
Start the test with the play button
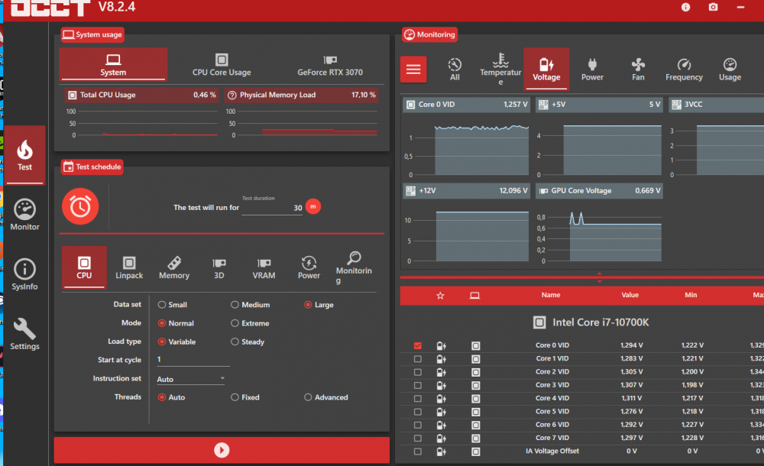pyautogui.click(x=222, y=450)
